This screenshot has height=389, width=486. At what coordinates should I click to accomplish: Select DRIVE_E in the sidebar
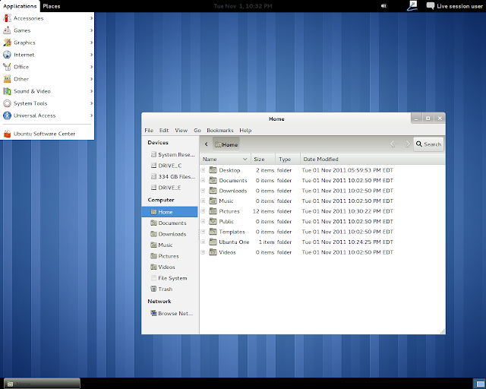[170, 188]
